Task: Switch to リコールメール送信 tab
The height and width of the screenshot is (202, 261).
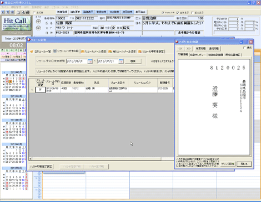Action: click(94, 51)
